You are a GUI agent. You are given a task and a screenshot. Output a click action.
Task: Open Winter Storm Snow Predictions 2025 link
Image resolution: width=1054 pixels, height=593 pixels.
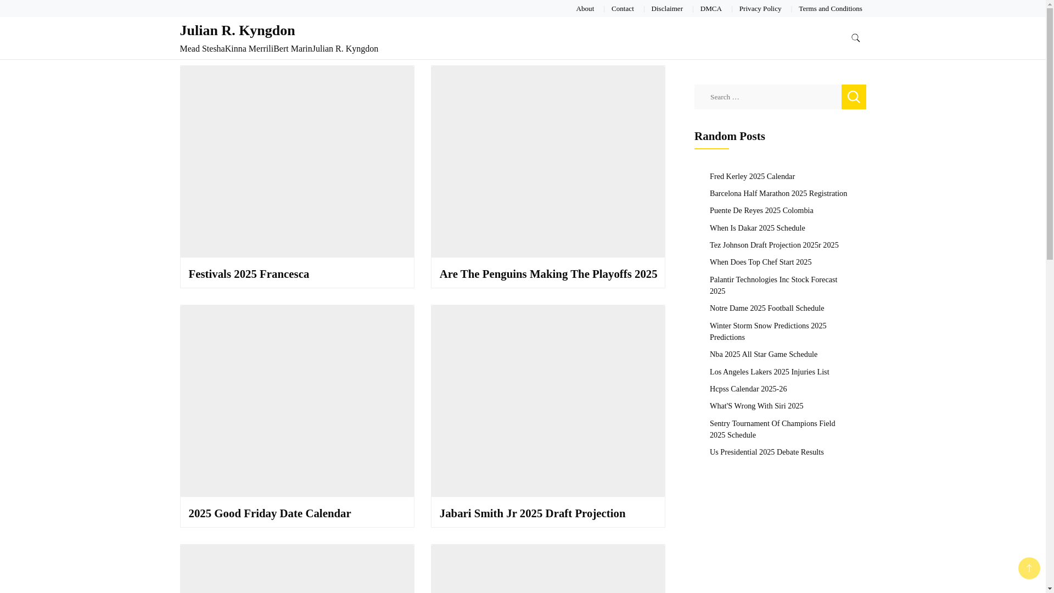[767, 331]
